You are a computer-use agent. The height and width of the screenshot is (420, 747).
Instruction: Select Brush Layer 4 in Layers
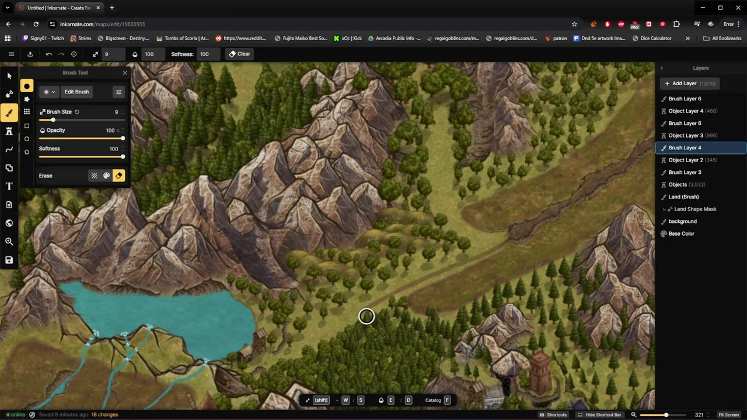tap(701, 148)
